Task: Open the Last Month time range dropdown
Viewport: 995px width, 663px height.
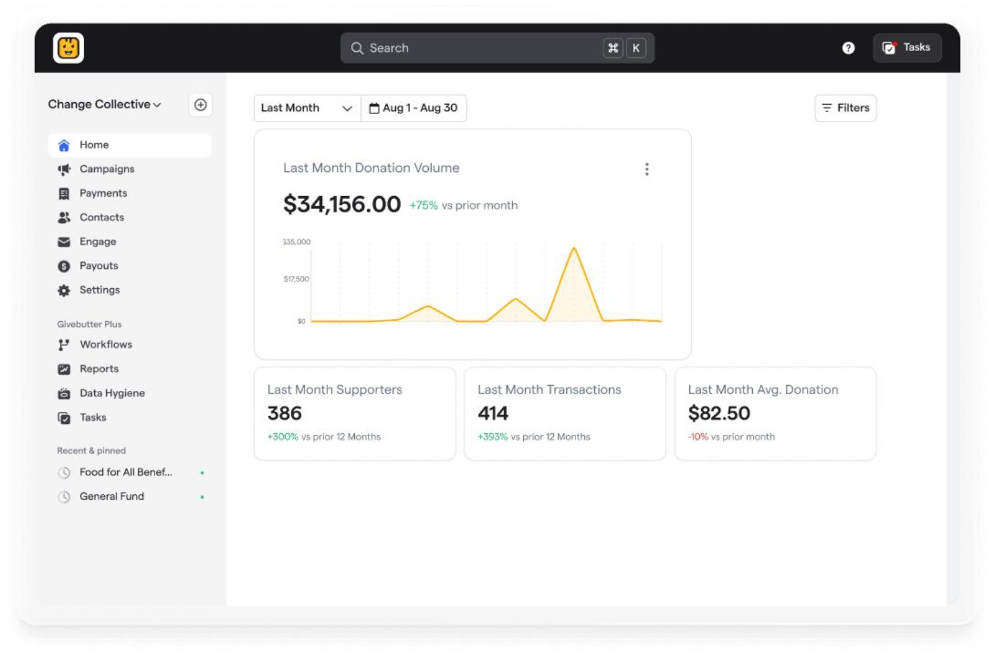Action: point(307,107)
